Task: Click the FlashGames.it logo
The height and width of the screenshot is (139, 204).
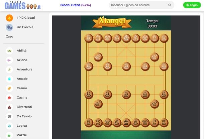Action: pos(23,5)
